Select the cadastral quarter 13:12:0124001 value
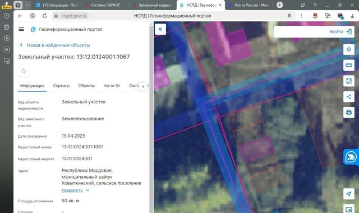 click(x=77, y=158)
